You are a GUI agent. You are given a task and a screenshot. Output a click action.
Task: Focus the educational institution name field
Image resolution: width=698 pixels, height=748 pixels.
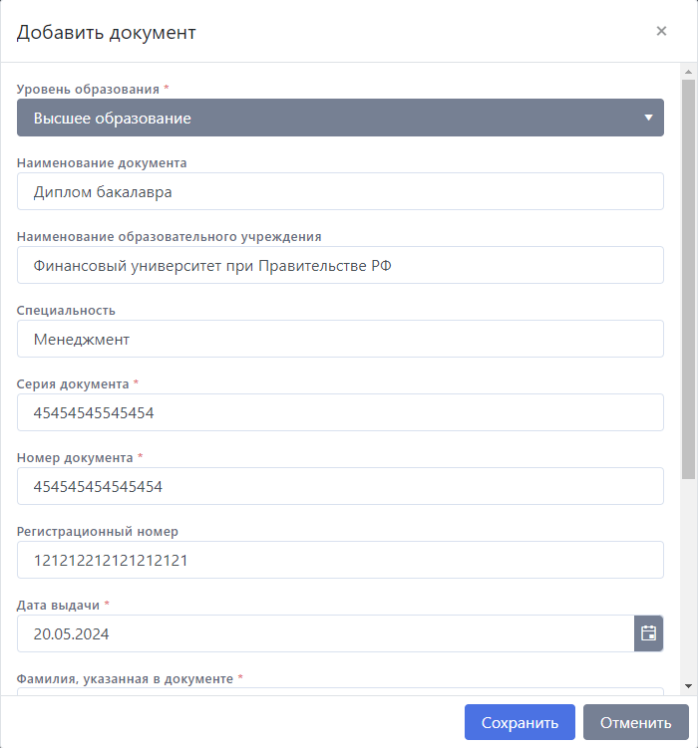(340, 265)
